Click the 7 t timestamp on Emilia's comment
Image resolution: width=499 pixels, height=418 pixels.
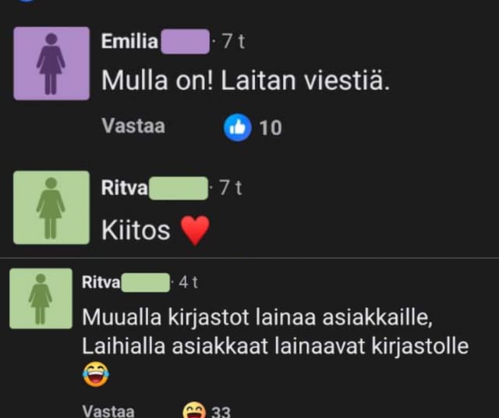pyautogui.click(x=234, y=41)
